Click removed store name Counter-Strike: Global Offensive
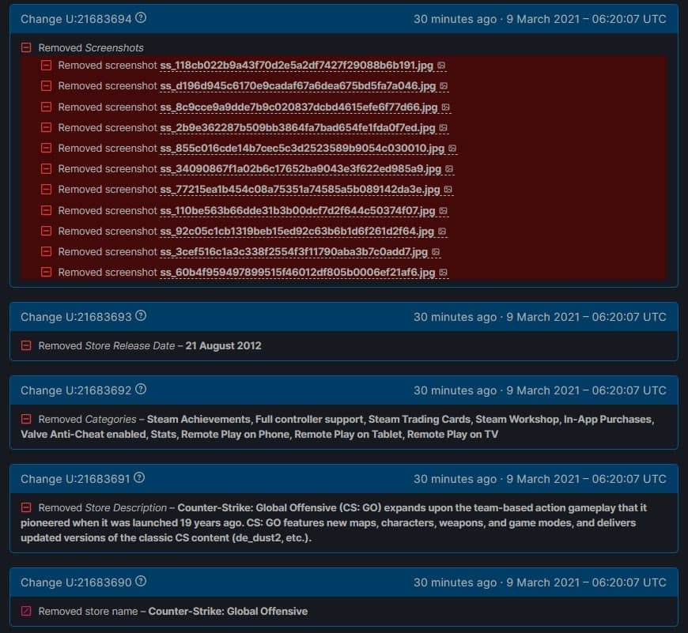This screenshot has width=688, height=633. pos(228,611)
